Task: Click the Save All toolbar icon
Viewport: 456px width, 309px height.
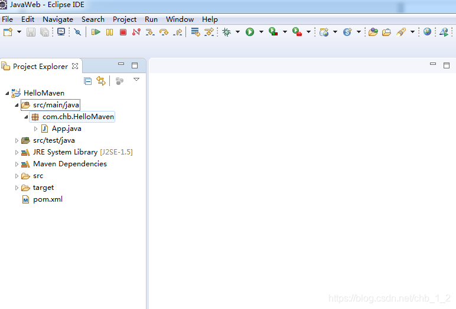Action: point(44,32)
